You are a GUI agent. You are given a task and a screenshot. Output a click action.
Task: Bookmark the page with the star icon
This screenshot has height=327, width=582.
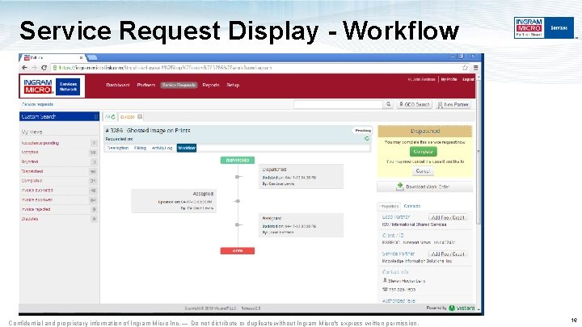coord(465,68)
